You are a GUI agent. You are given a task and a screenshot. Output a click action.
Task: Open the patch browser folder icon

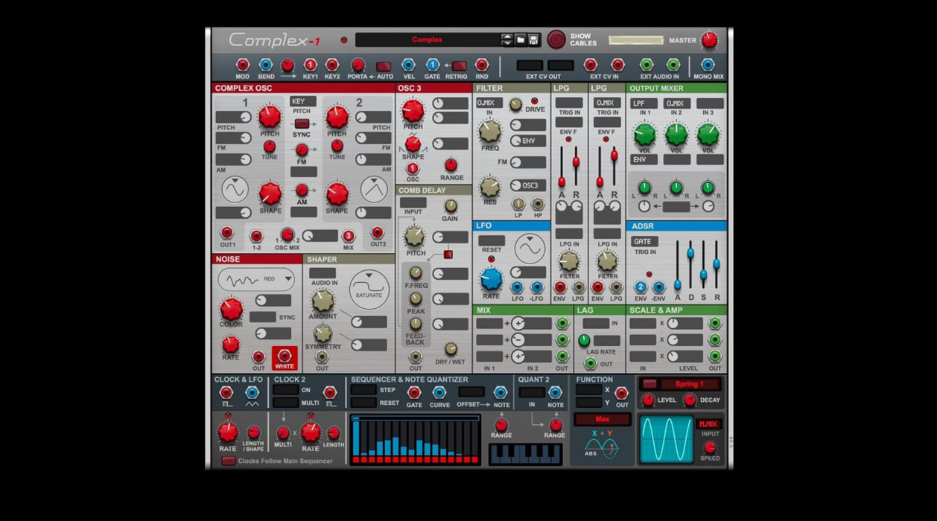tap(521, 39)
